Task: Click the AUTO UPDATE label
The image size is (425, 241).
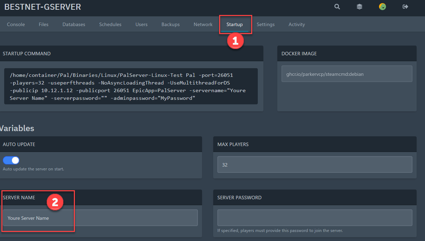Action: coord(19,144)
